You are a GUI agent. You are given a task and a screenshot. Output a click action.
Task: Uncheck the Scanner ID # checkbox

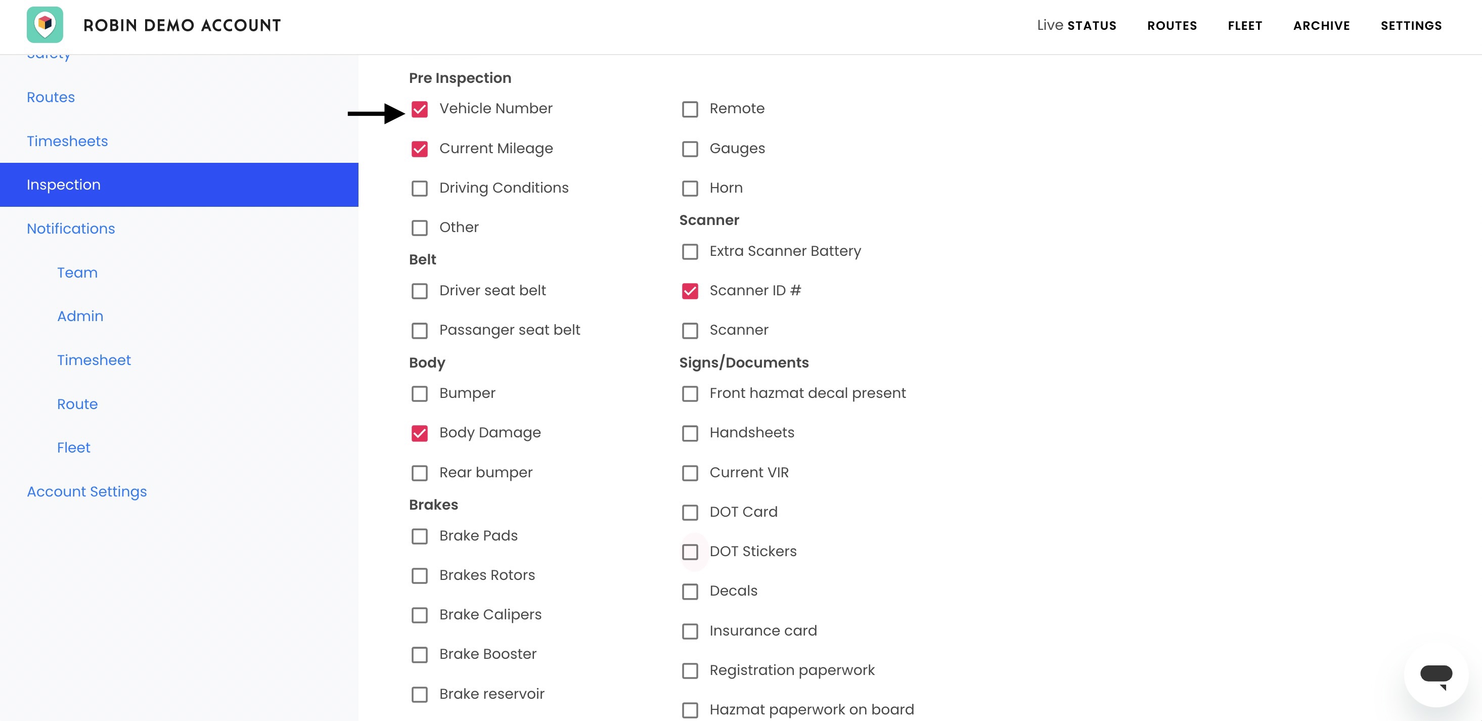tap(690, 291)
